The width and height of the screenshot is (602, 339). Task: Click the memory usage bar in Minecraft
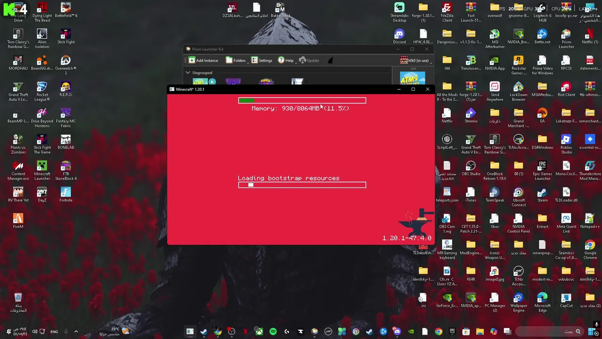tap(302, 100)
